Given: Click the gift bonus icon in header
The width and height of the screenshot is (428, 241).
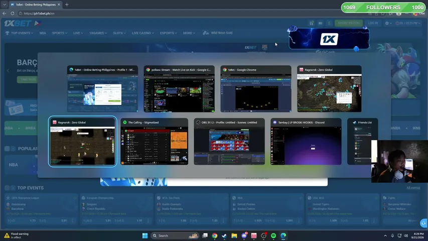Looking at the screenshot, I should 312,23.
